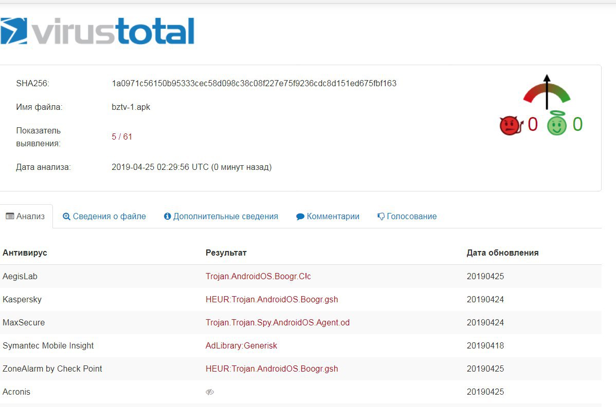
Task: Click the info icon on Дополнительные сведения tab
Action: pos(167,216)
